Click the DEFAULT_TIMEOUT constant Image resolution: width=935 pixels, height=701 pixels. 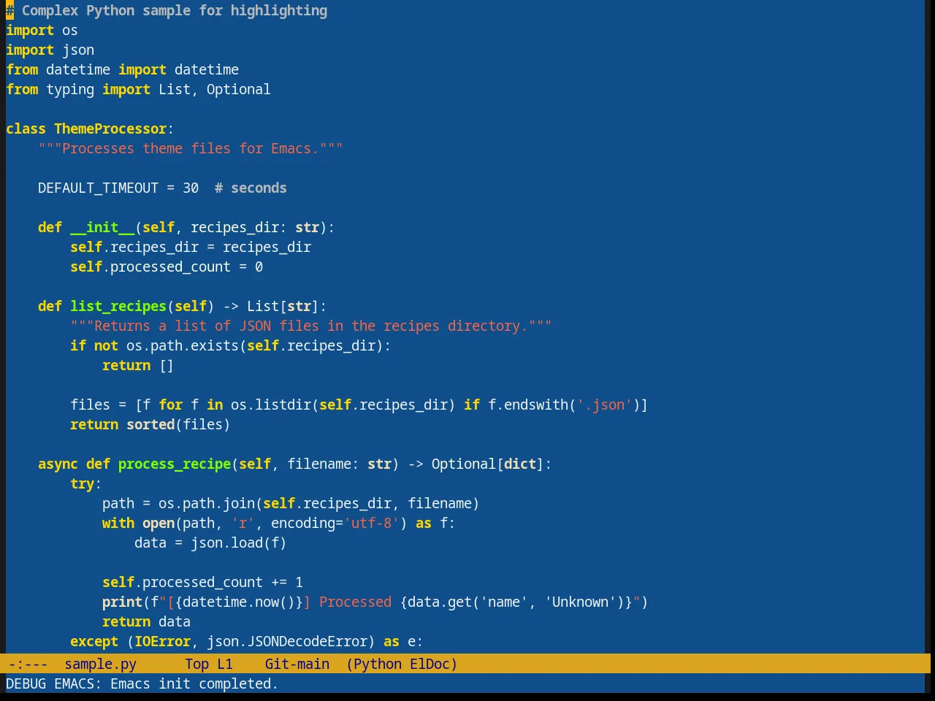(x=98, y=188)
